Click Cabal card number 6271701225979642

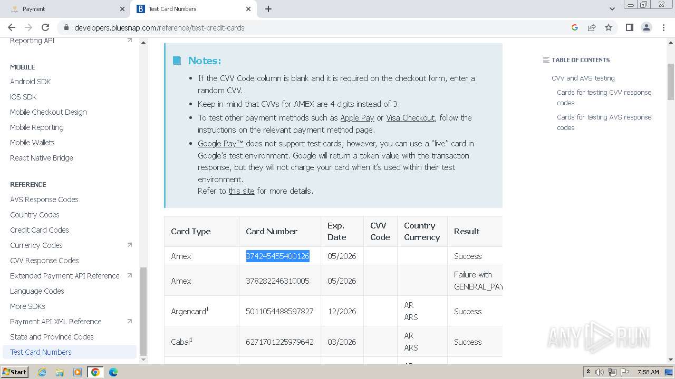[x=279, y=342]
